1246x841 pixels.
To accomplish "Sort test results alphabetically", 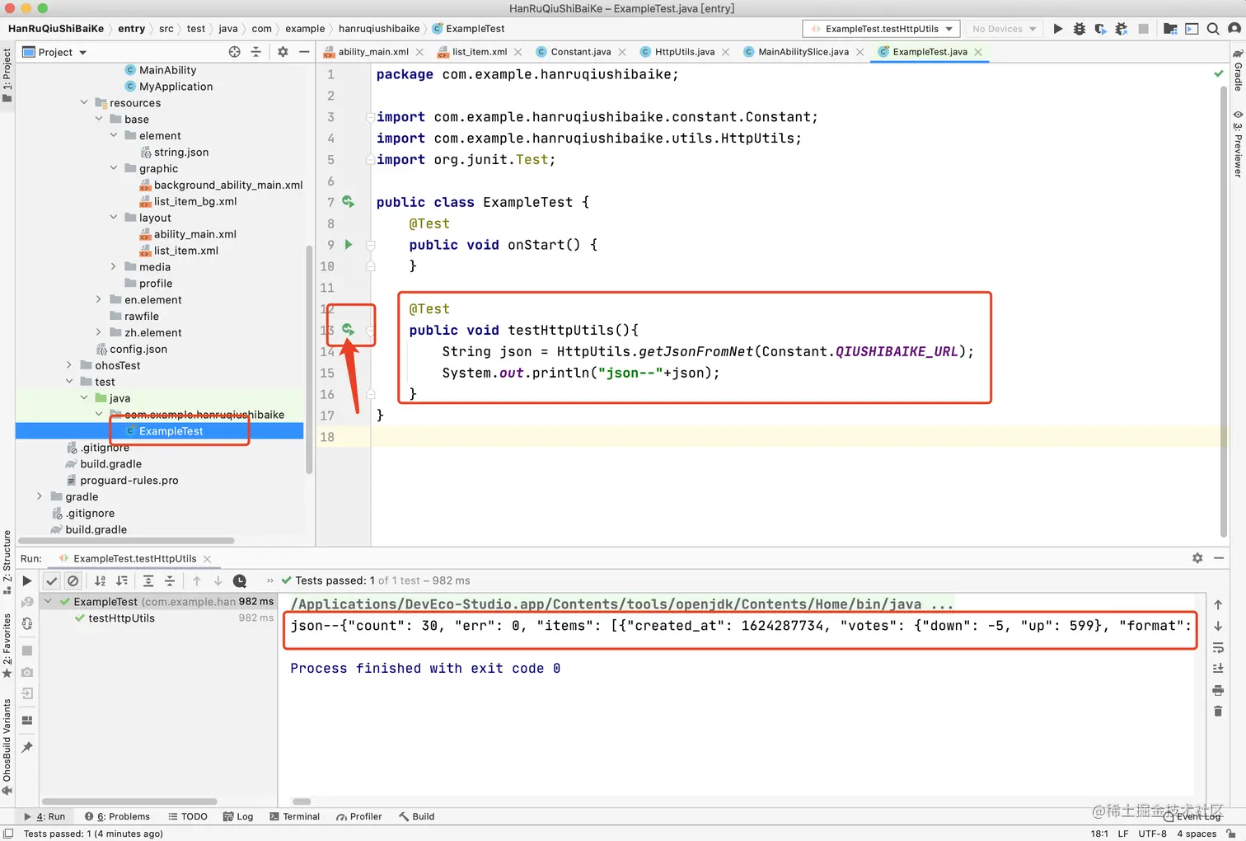I will 101,581.
